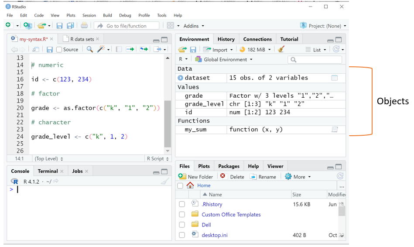Click the code tools magic wand icon

101,50
